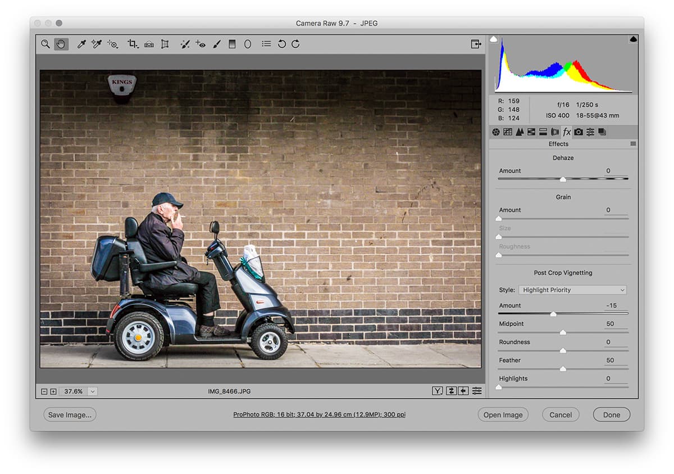
Task: Click the Grain Amount slider handle
Action: point(498,219)
